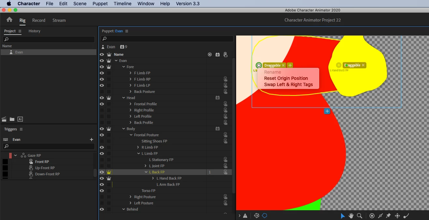Click the blue plus handle below selection box
Viewport: 429px width, 220px height.
(327, 111)
